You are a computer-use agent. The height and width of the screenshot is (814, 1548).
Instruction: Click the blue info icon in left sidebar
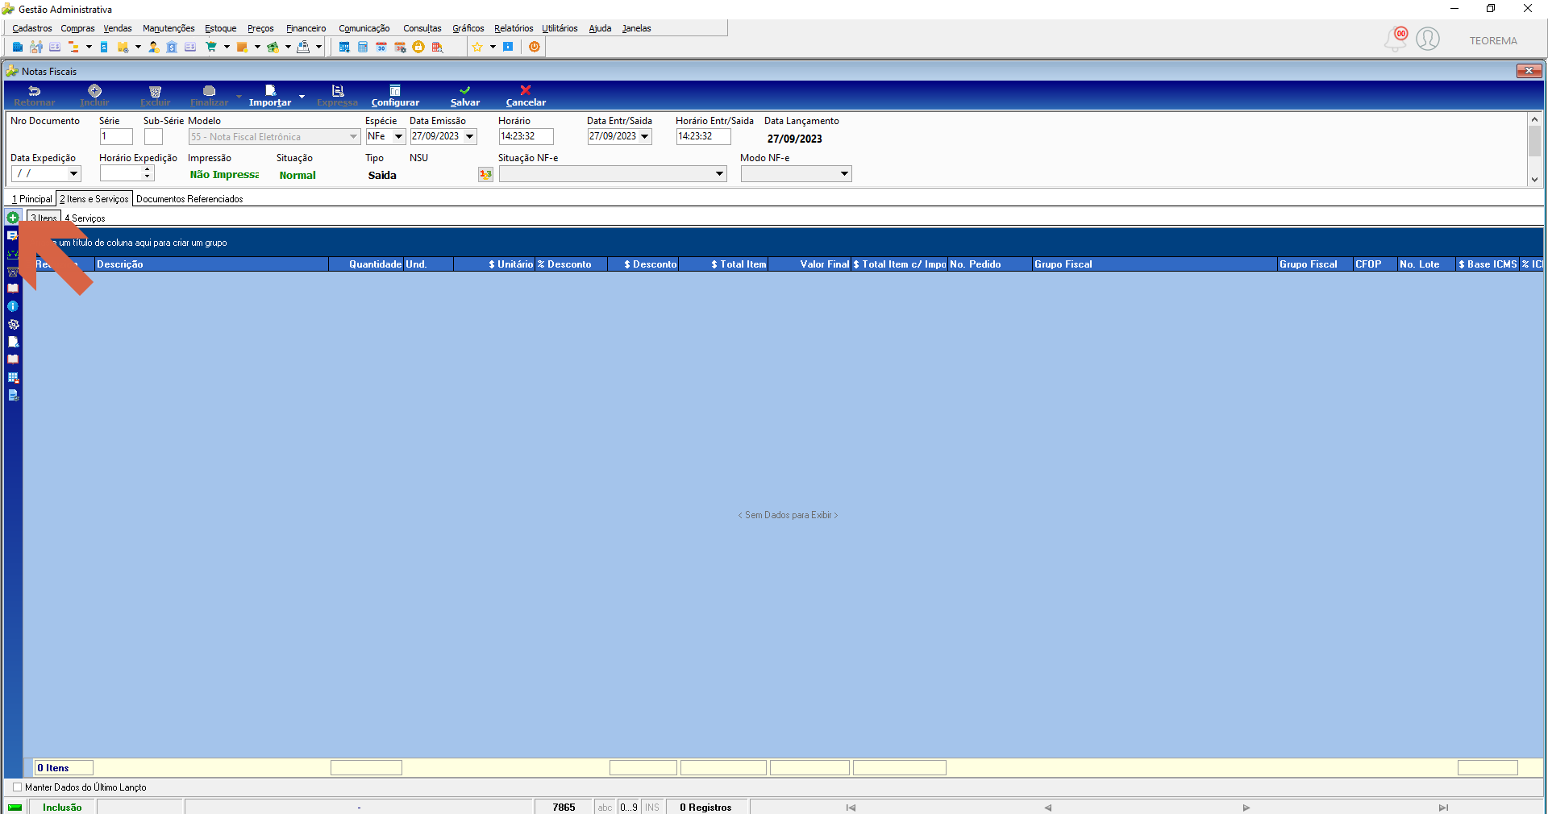coord(13,306)
